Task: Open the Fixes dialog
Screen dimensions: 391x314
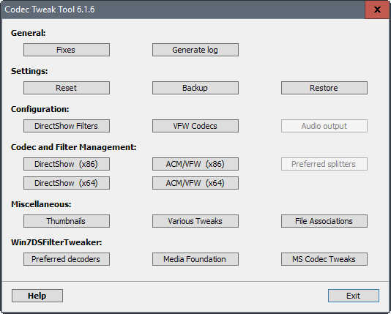Action: coord(67,50)
